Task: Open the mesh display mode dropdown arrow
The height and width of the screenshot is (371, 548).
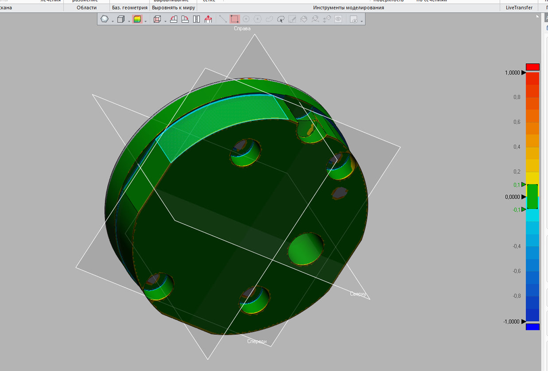Action: point(113,21)
